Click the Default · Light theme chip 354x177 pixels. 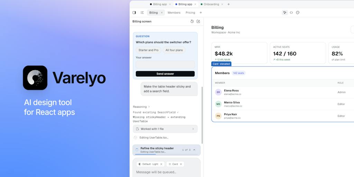(x=150, y=164)
